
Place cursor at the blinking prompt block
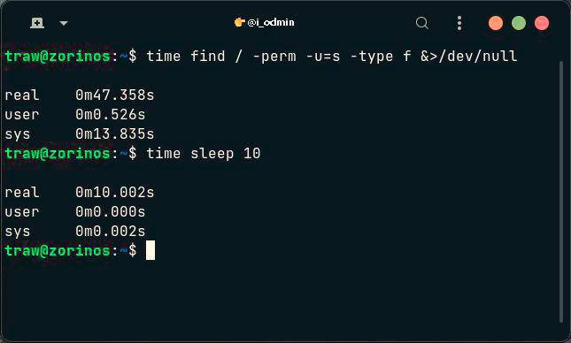click(150, 250)
